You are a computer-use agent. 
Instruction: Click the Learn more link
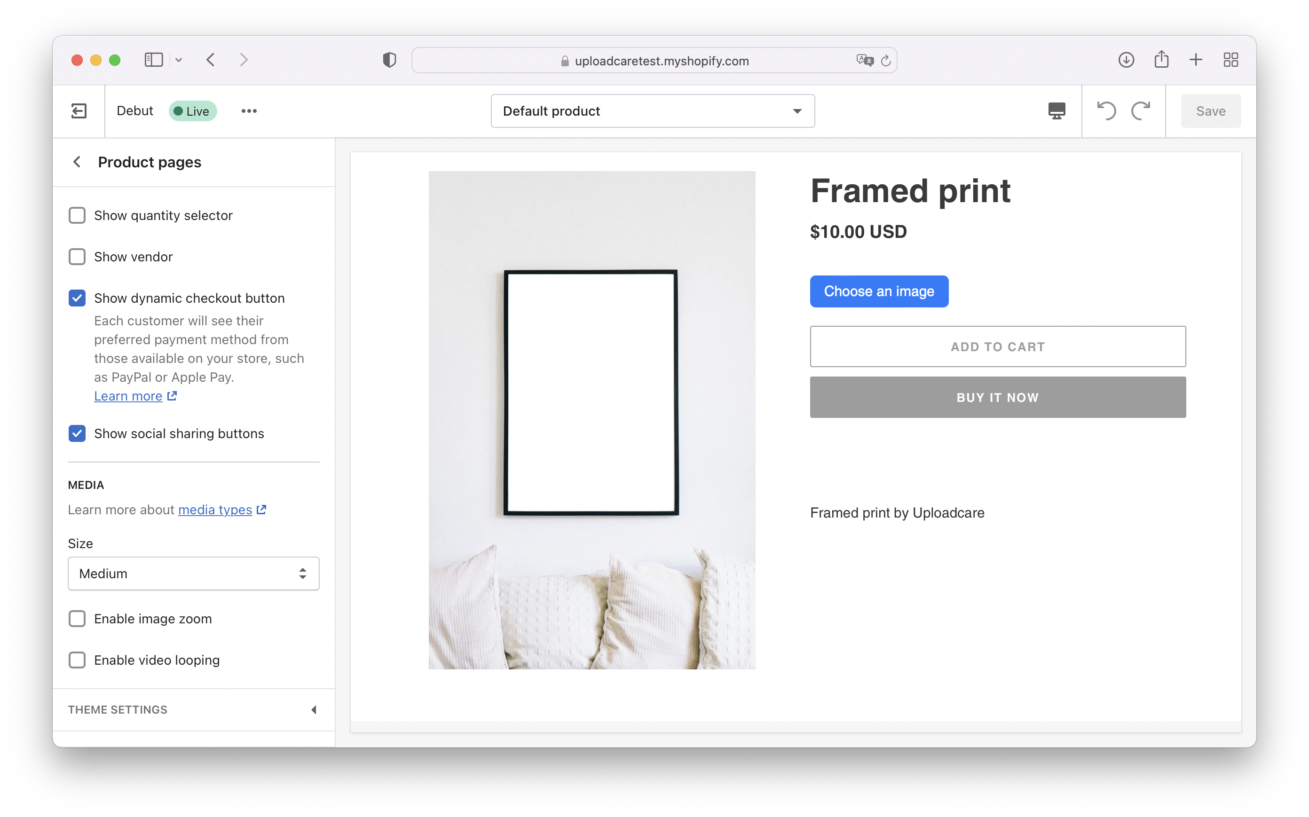[127, 395]
